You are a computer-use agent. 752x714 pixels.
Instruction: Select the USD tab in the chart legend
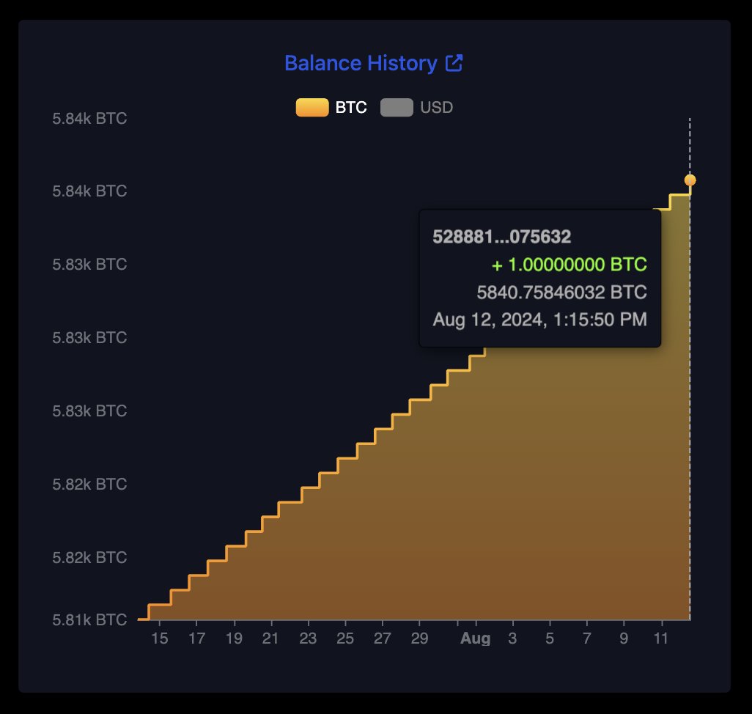[x=418, y=107]
